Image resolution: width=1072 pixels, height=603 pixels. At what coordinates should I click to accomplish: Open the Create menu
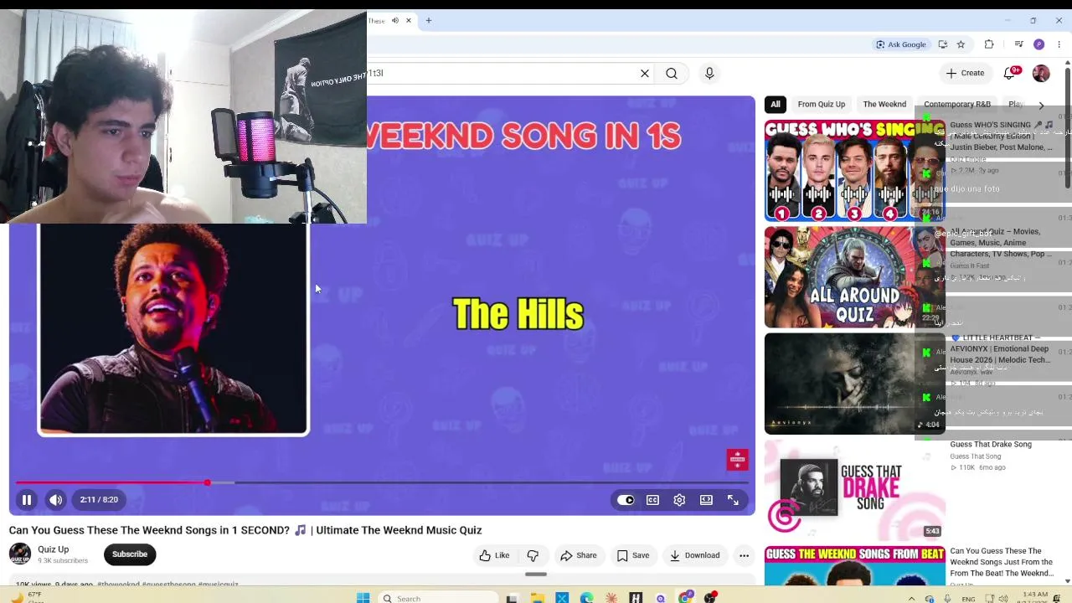965,73
